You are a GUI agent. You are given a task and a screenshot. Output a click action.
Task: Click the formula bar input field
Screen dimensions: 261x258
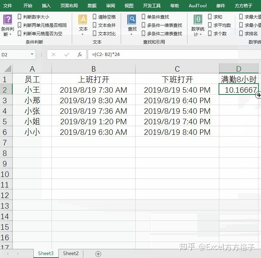point(174,55)
